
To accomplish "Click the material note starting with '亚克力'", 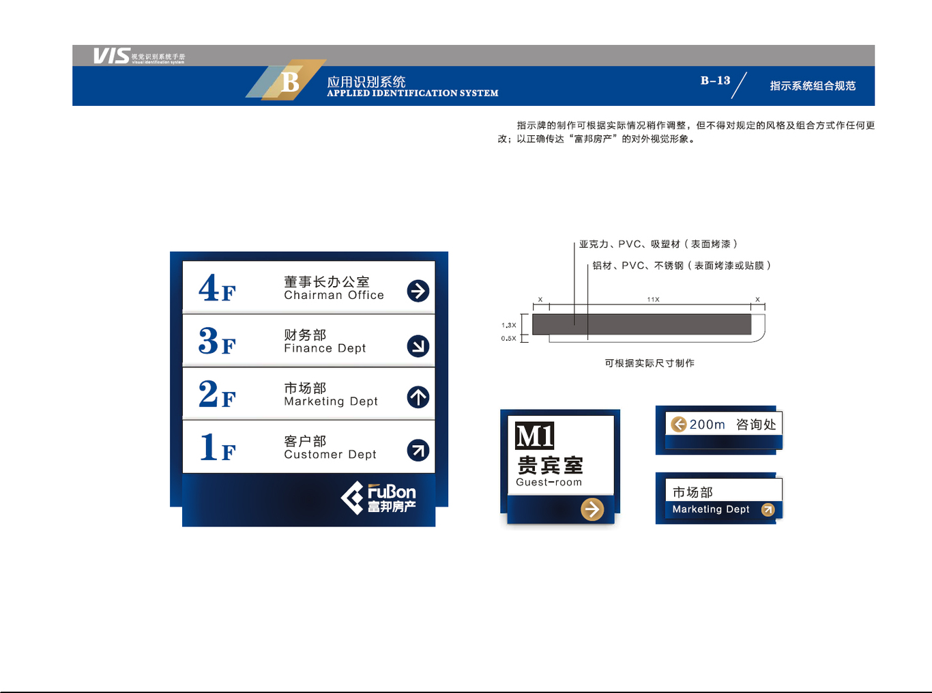I will [658, 244].
